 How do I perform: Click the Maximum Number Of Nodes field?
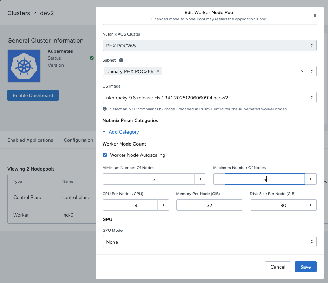[264, 179]
